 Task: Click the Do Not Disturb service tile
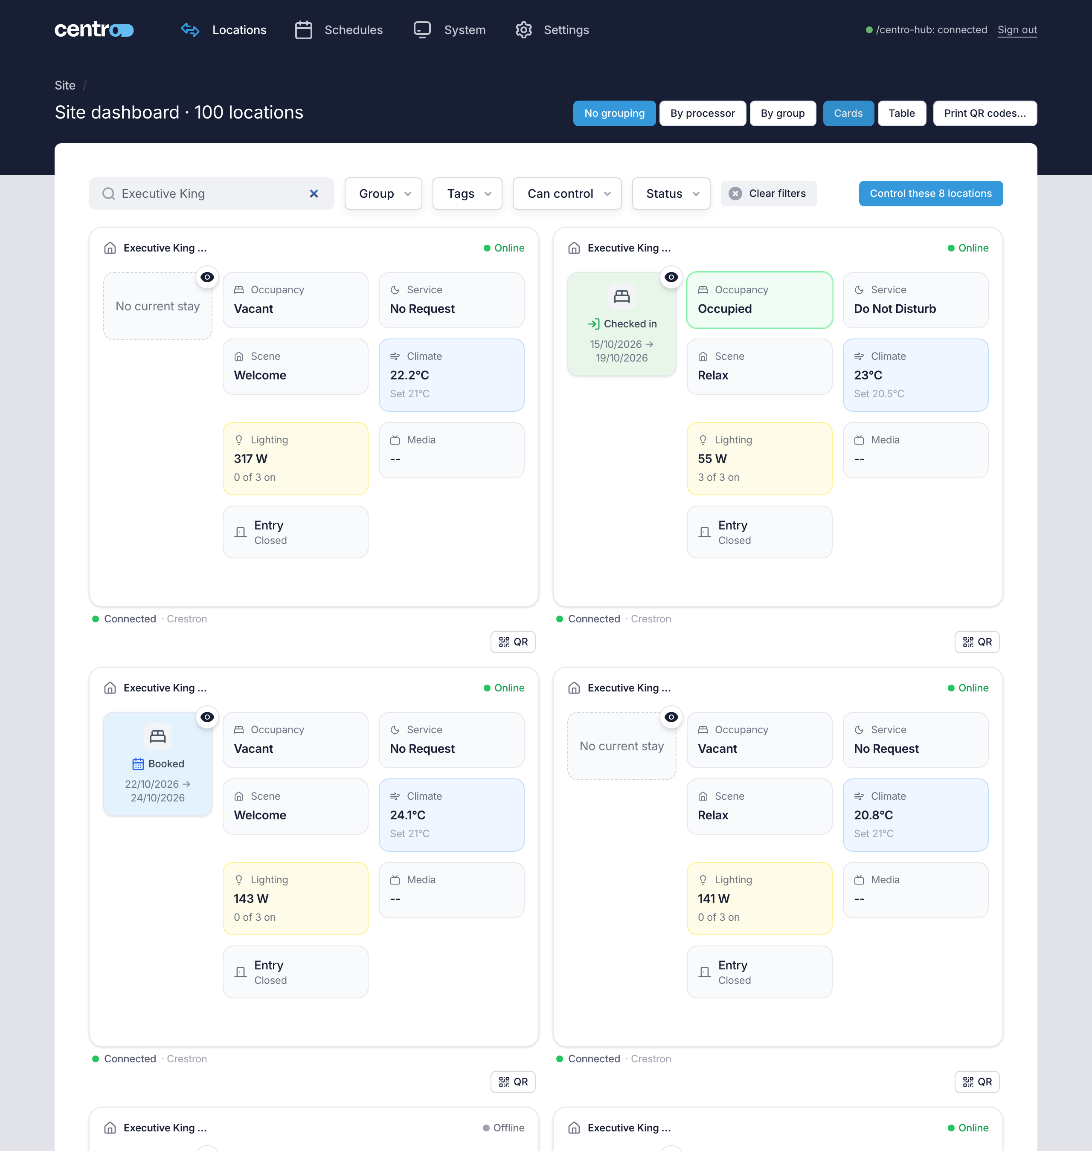click(x=916, y=300)
